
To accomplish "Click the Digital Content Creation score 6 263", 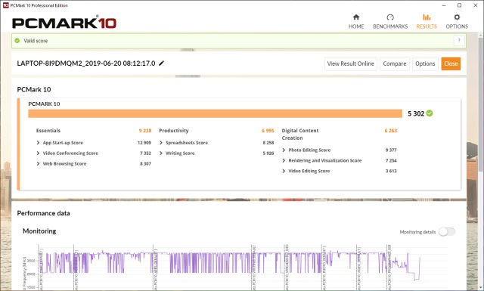I will 391,131.
